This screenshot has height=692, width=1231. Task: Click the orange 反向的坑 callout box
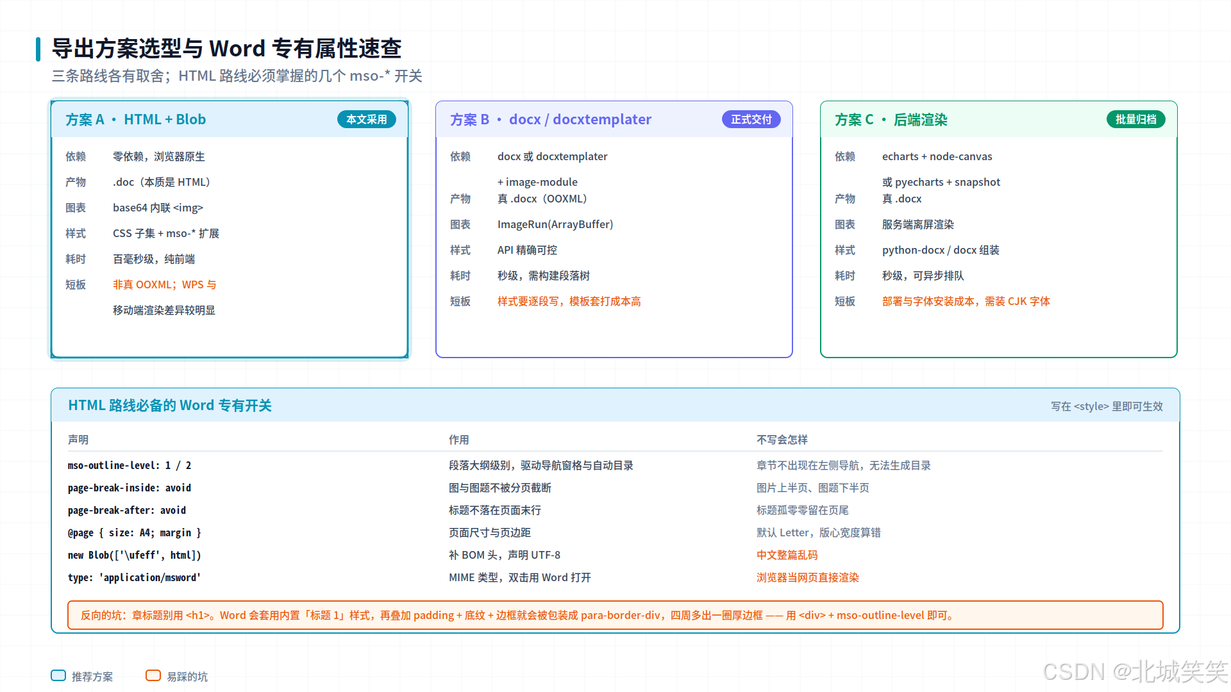point(615,615)
